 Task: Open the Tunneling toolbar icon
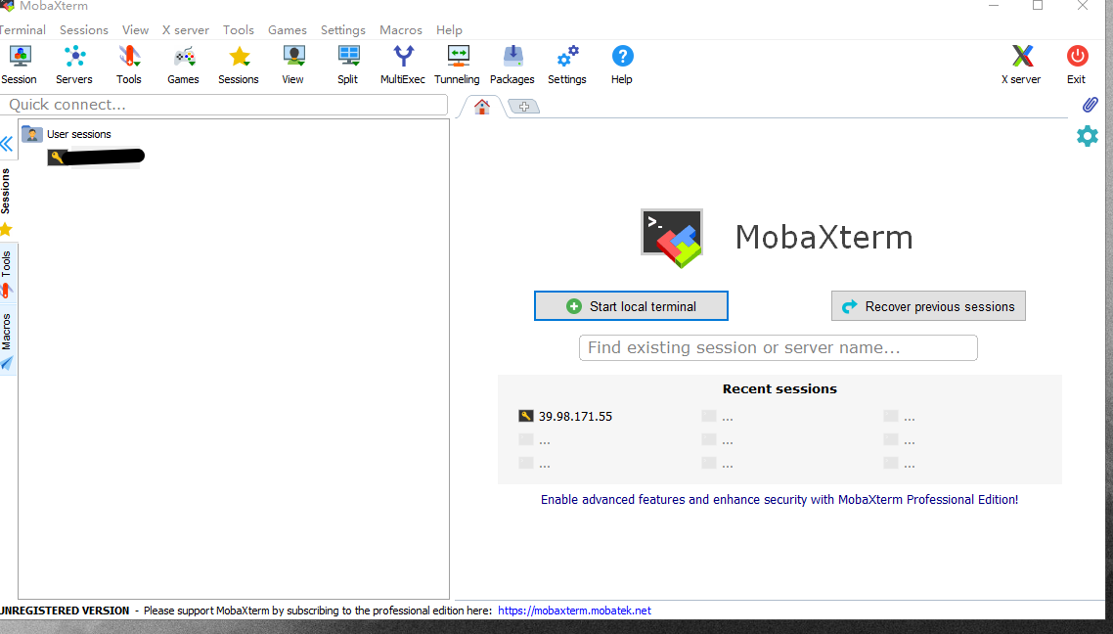pos(457,65)
